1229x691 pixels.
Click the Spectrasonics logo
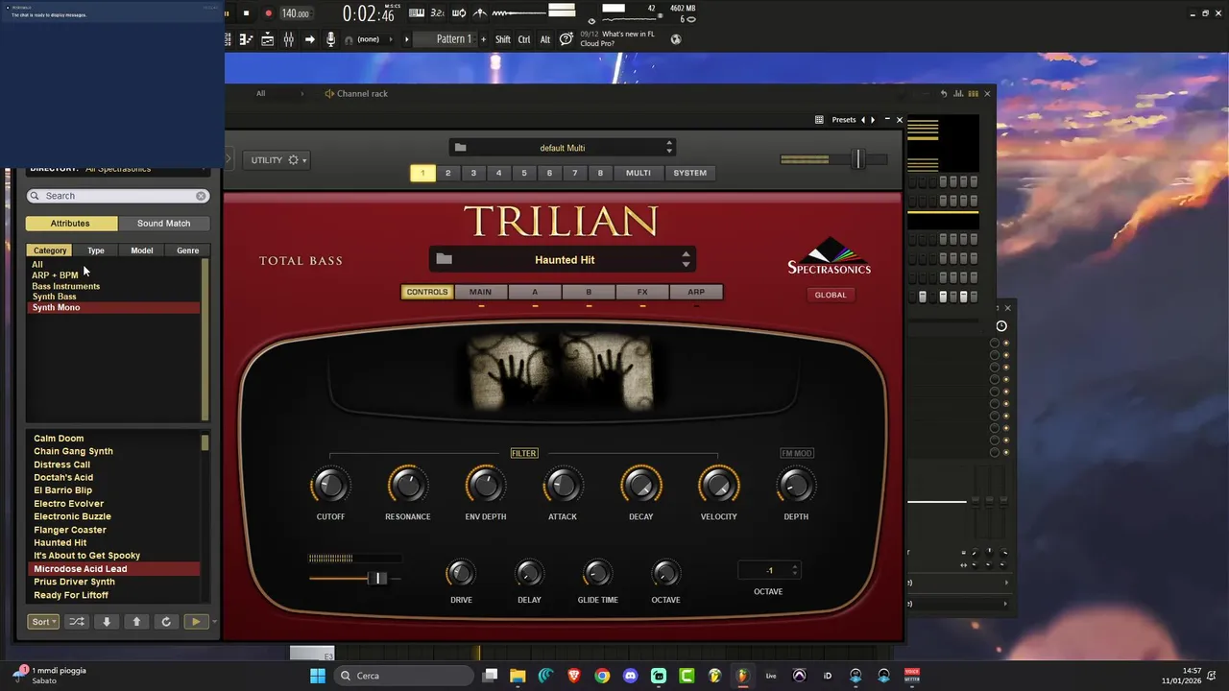(829, 256)
